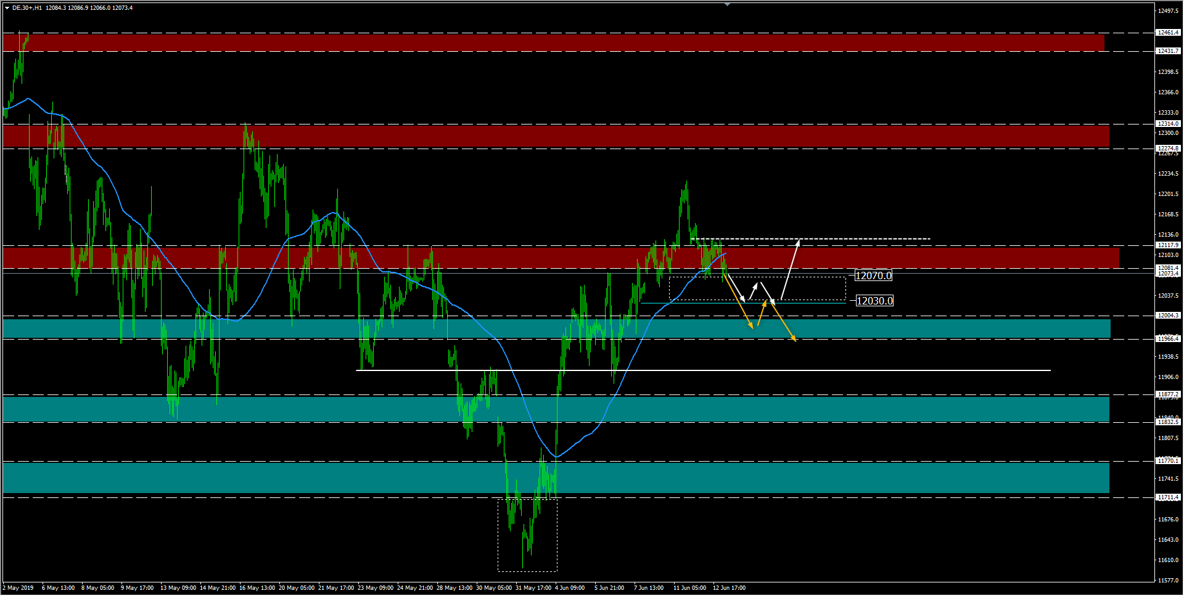This screenshot has height=596, width=1184.
Task: Click the 12117.9 level tag on price axis
Action: tap(1168, 245)
